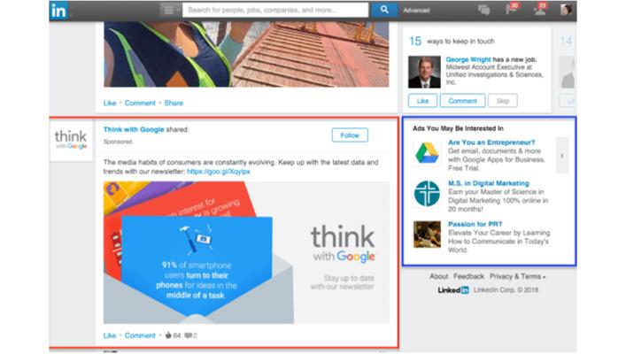Open the profile photo menu
This screenshot has height=354, width=626.
pos(566,10)
